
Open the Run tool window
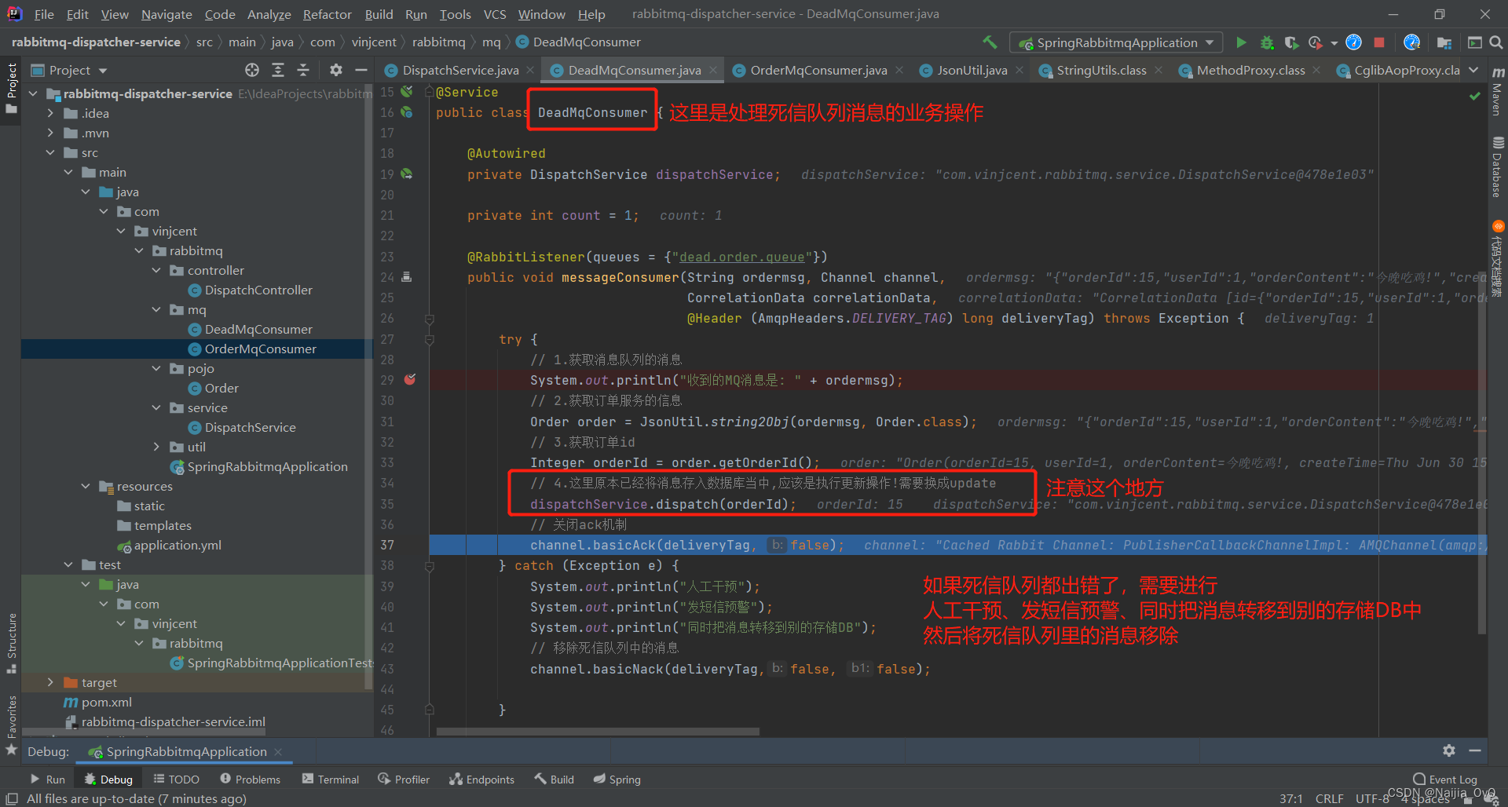[48, 780]
